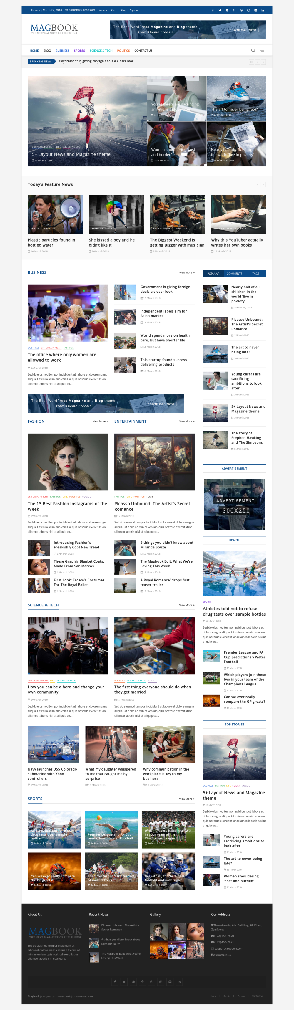Open the Pinterest icon in the top bar
The height and width of the screenshot is (1010, 294).
tap(234, 10)
